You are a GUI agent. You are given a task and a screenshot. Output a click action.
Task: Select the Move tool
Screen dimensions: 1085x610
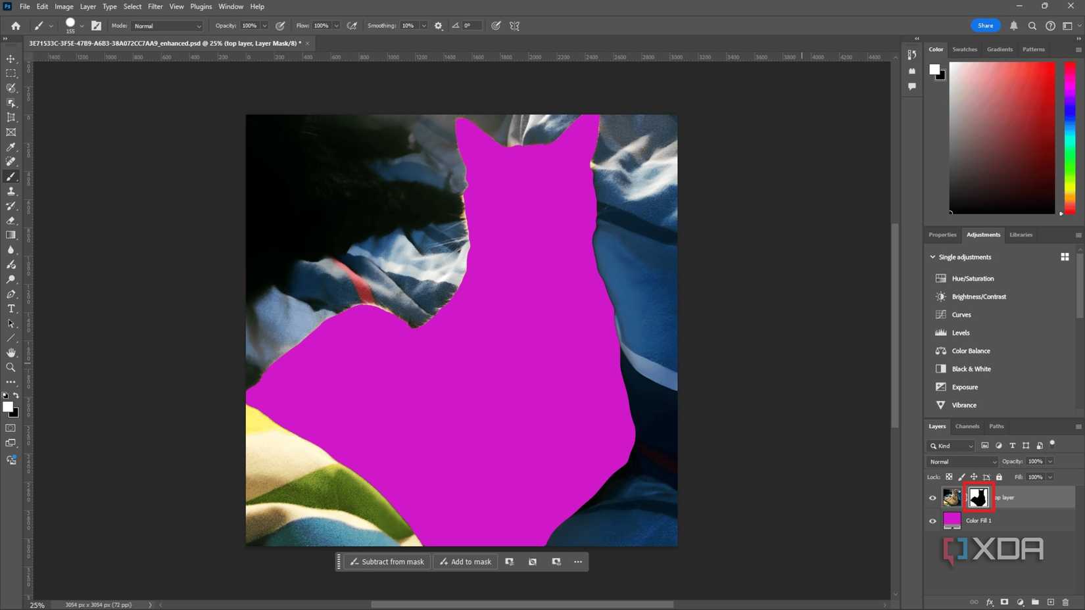point(11,59)
